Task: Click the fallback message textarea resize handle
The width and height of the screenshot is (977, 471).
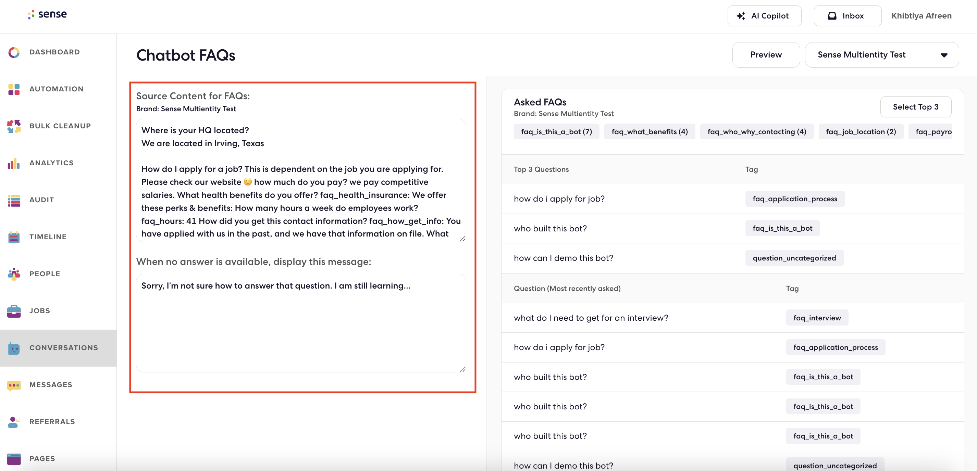Action: tap(463, 369)
